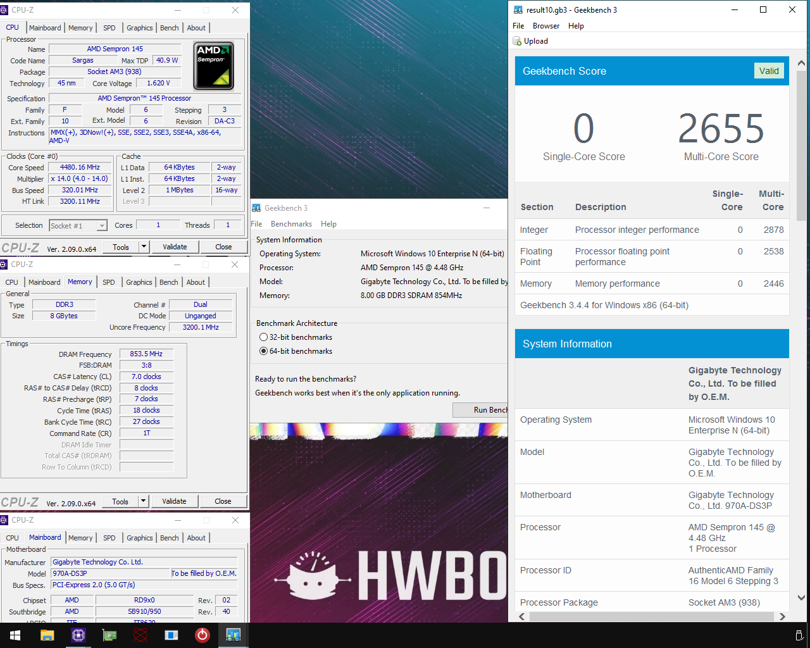
Task: Open Graphics tab in CPU-Z Memory window
Action: [x=139, y=282]
